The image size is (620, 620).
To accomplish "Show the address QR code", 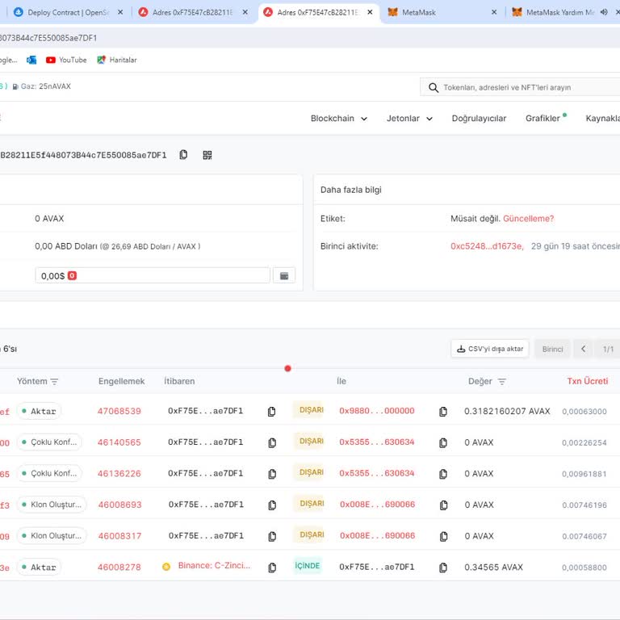I will click(x=207, y=155).
